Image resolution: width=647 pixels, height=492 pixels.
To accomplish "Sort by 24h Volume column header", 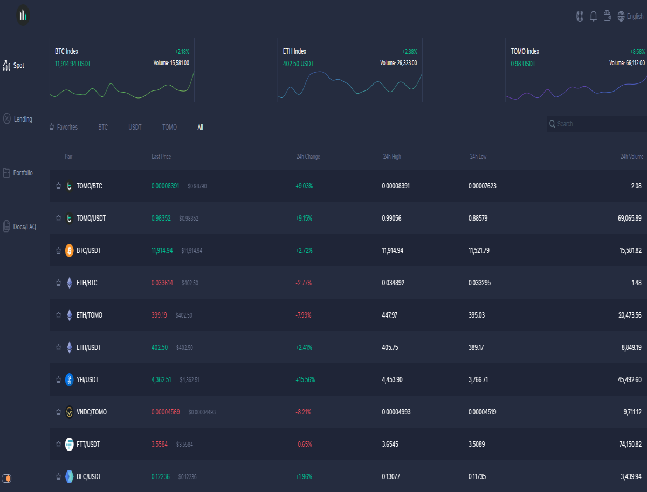I will [631, 157].
